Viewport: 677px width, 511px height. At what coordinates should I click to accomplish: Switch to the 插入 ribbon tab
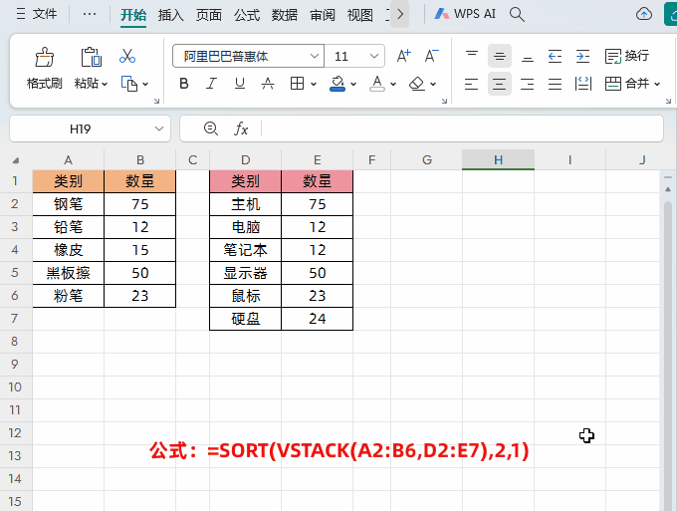click(171, 15)
